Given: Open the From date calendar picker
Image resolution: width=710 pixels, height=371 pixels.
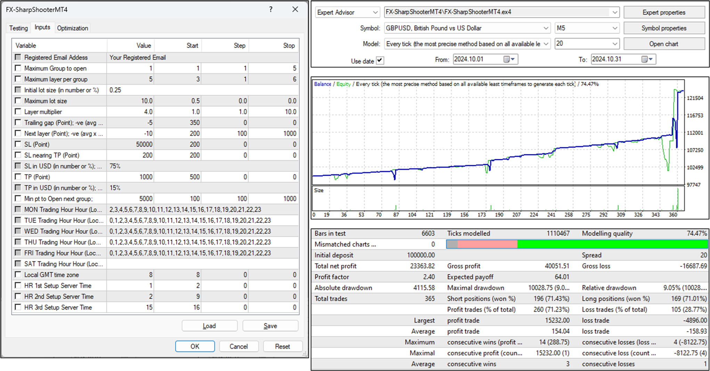Looking at the screenshot, I should point(509,59).
